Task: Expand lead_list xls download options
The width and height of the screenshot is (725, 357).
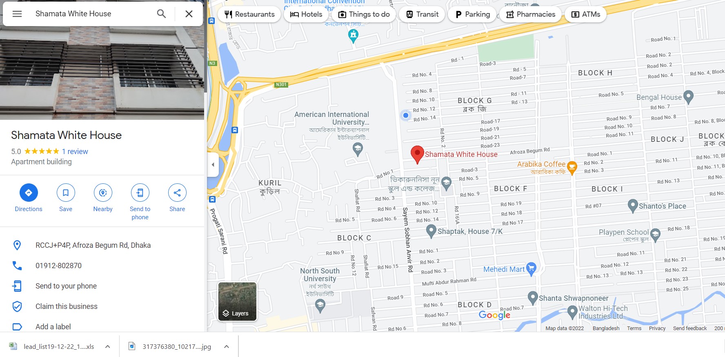Action: tap(108, 346)
